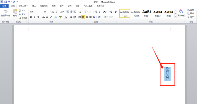The image size is (197, 104).
Task: Undo the last action
Action: click(9, 2)
